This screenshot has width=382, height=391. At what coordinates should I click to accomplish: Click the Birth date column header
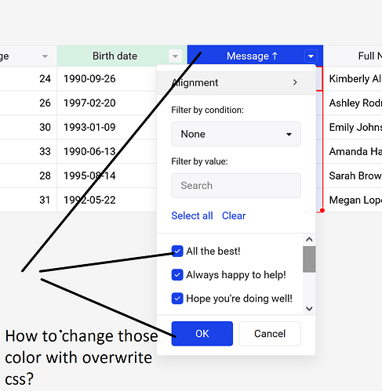(x=122, y=56)
